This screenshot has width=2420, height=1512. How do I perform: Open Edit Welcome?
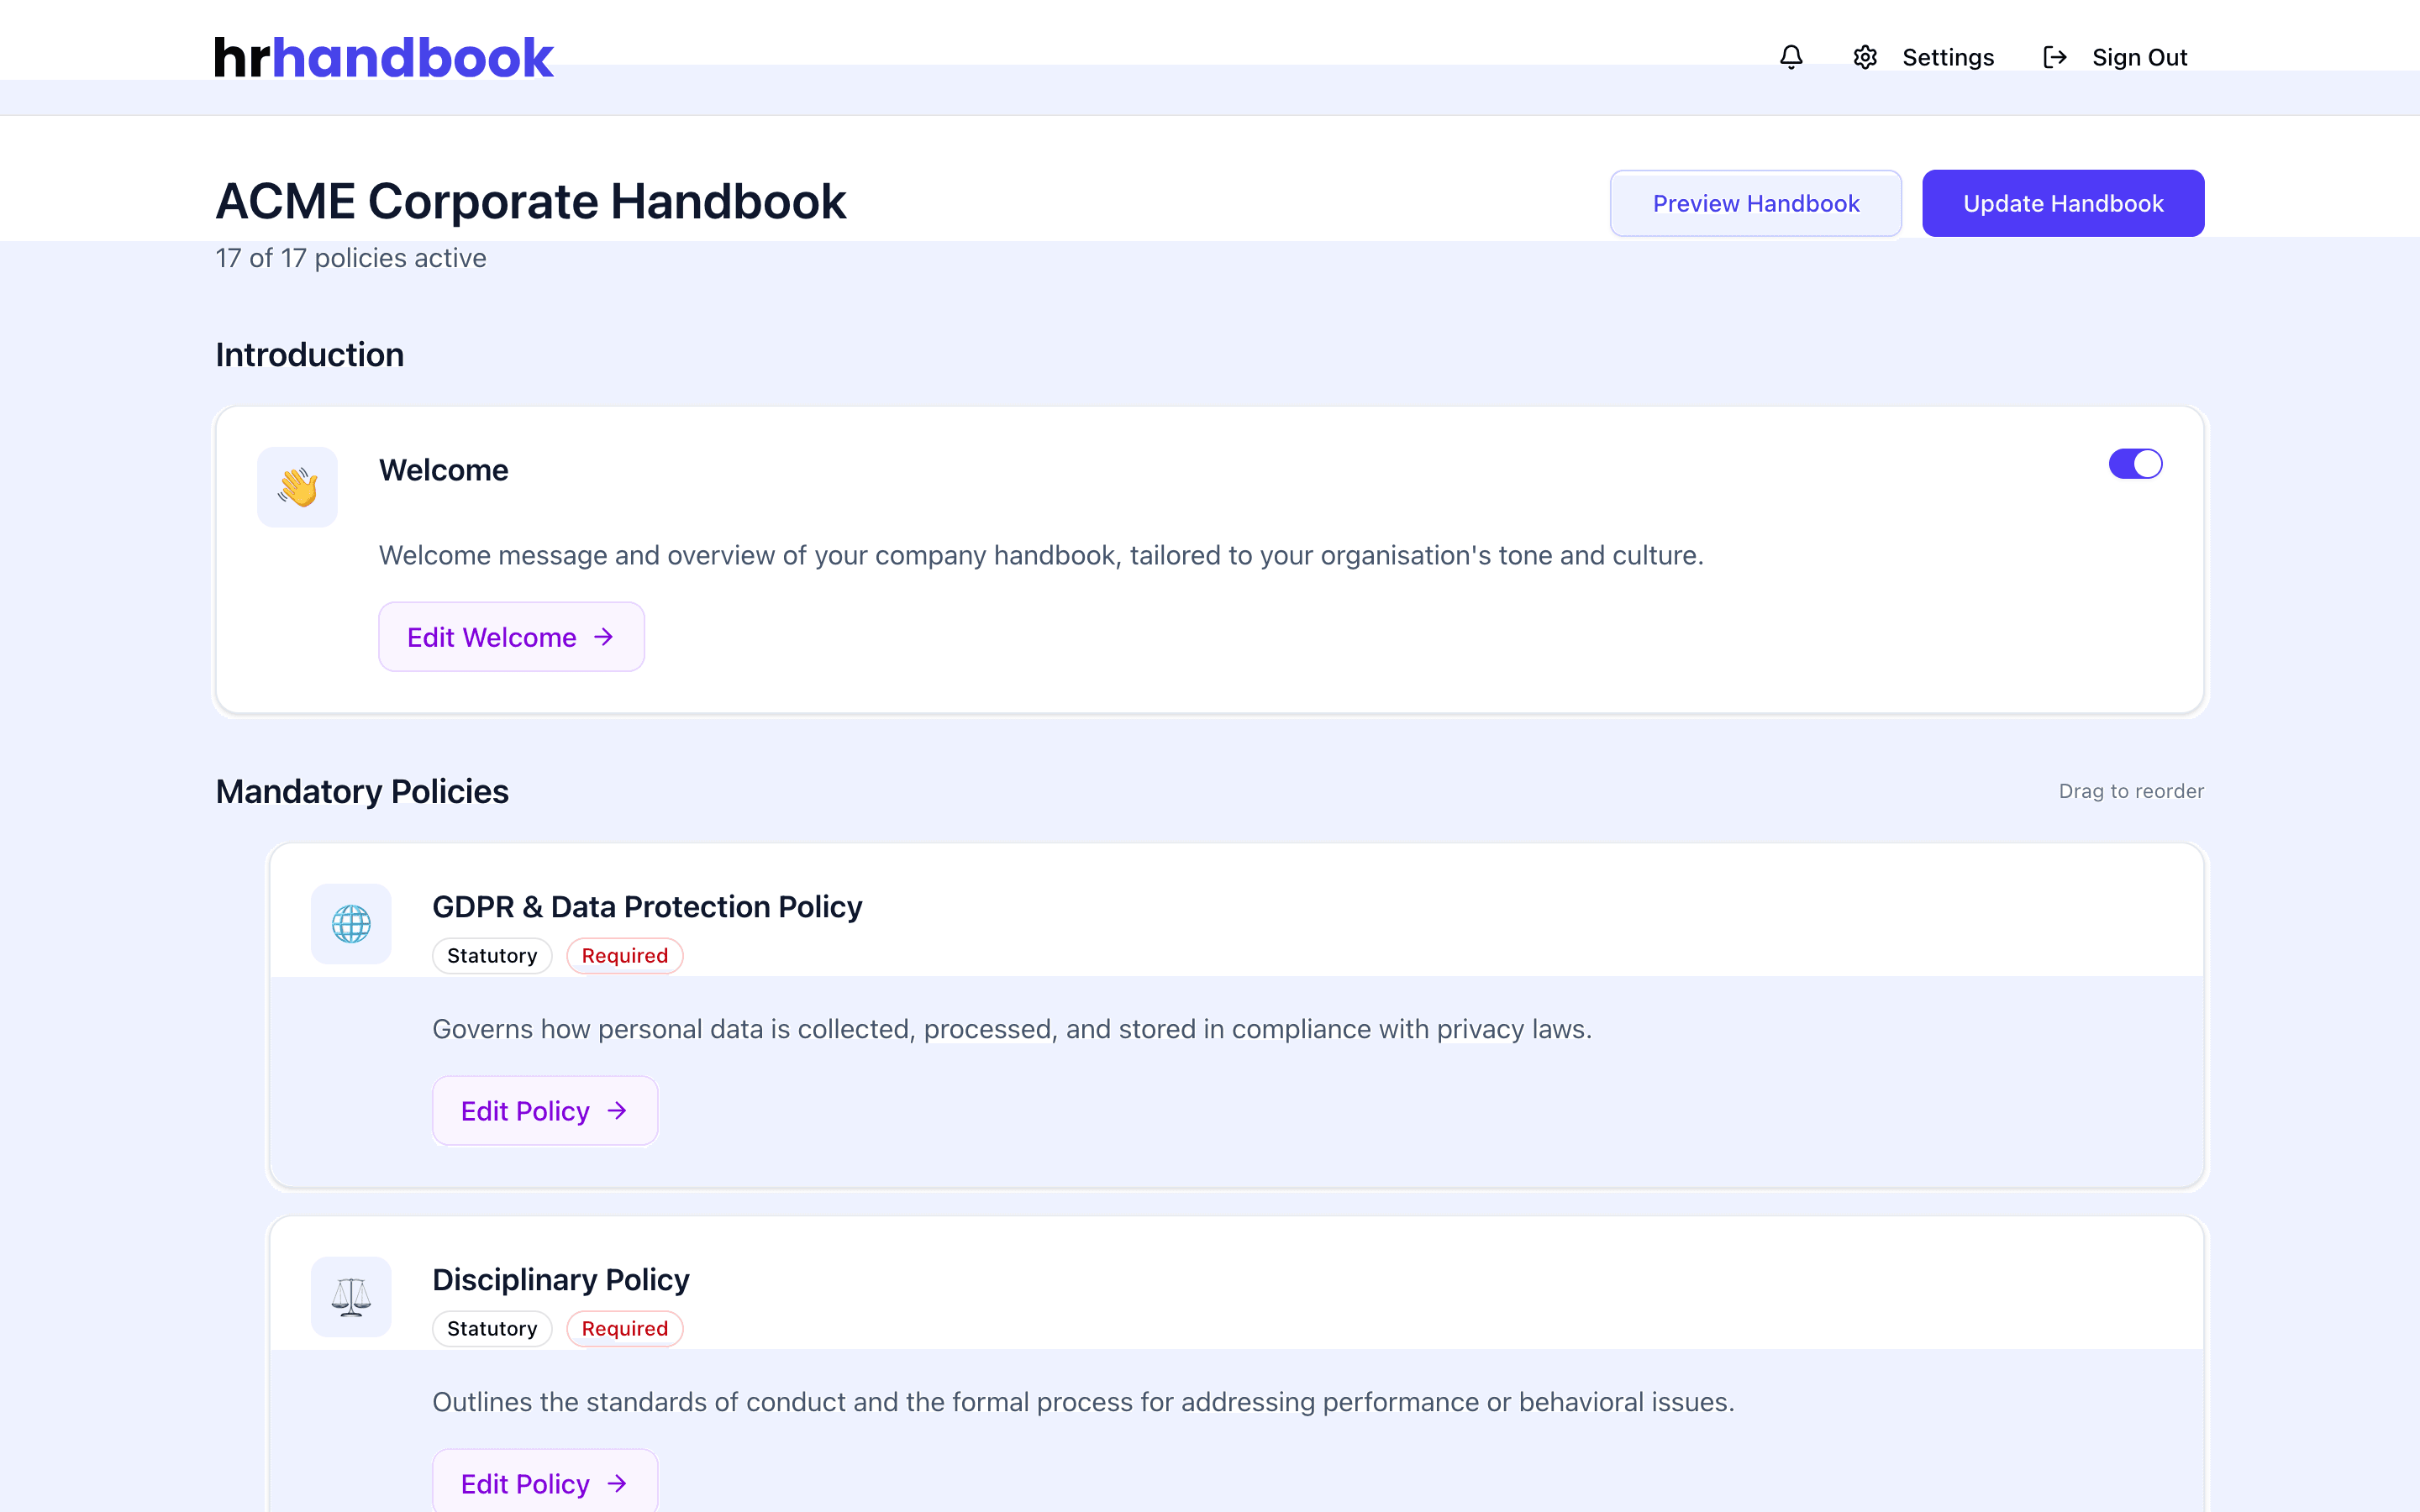511,637
